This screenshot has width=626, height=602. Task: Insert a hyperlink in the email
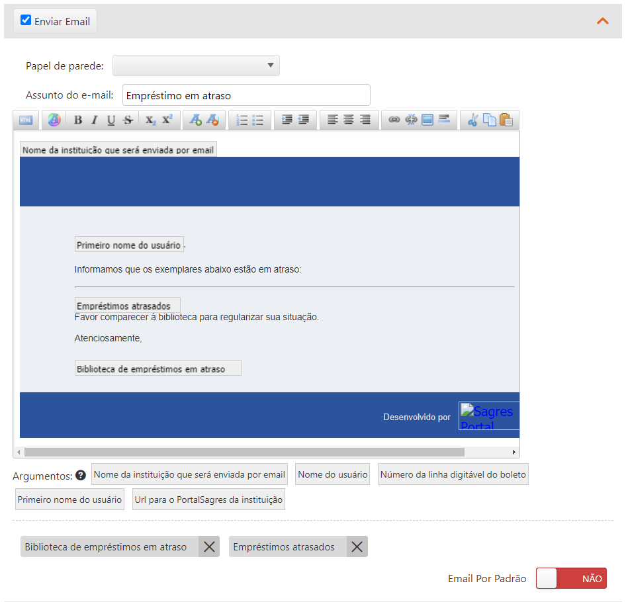394,120
